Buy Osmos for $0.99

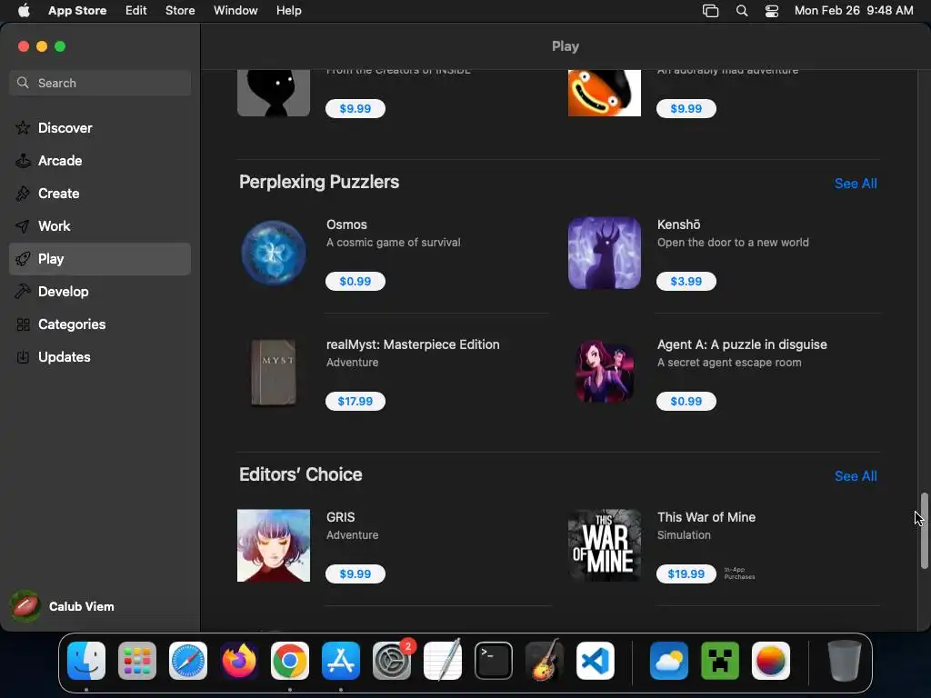click(355, 282)
